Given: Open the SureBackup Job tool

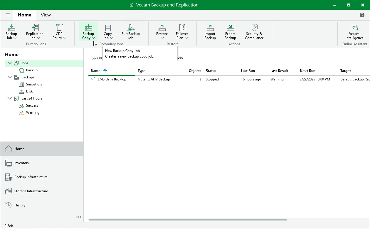Looking at the screenshot, I should 130,32.
